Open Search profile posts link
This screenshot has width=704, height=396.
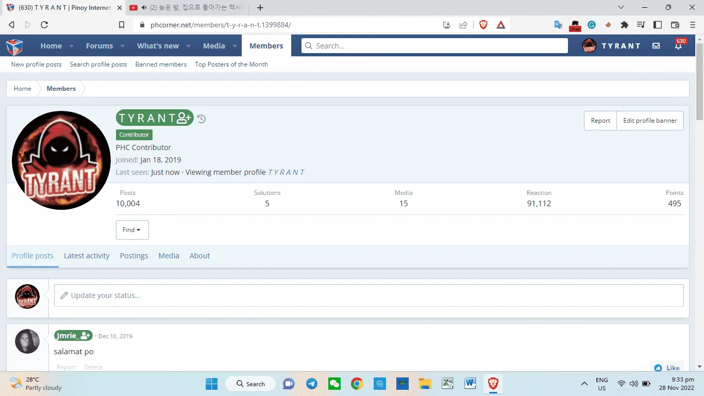(x=98, y=64)
